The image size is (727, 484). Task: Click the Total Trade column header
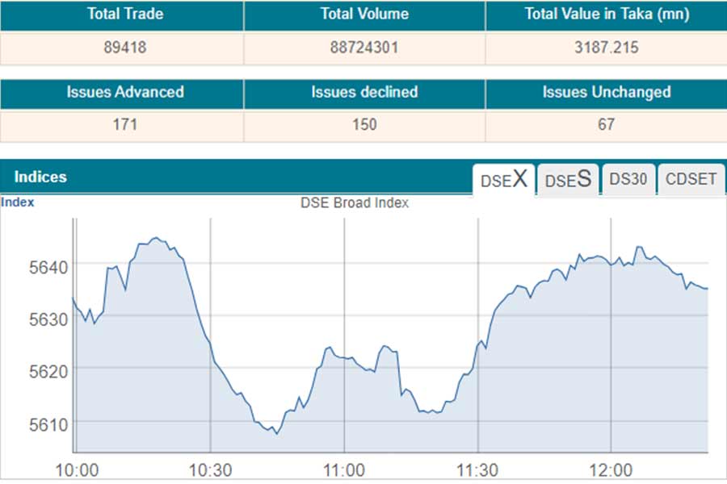point(121,15)
